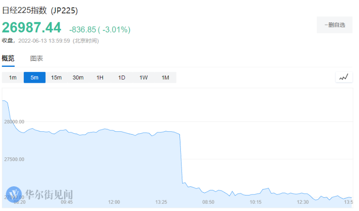Click the 27500.00 gridline label
The height and width of the screenshot is (211, 359).
(14, 159)
